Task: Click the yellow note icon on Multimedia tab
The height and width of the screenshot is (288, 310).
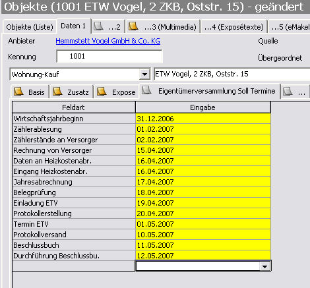Action: 133,26
